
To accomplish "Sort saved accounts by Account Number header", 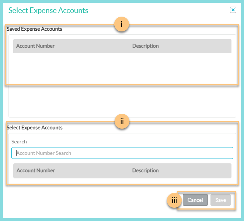I will [35, 46].
